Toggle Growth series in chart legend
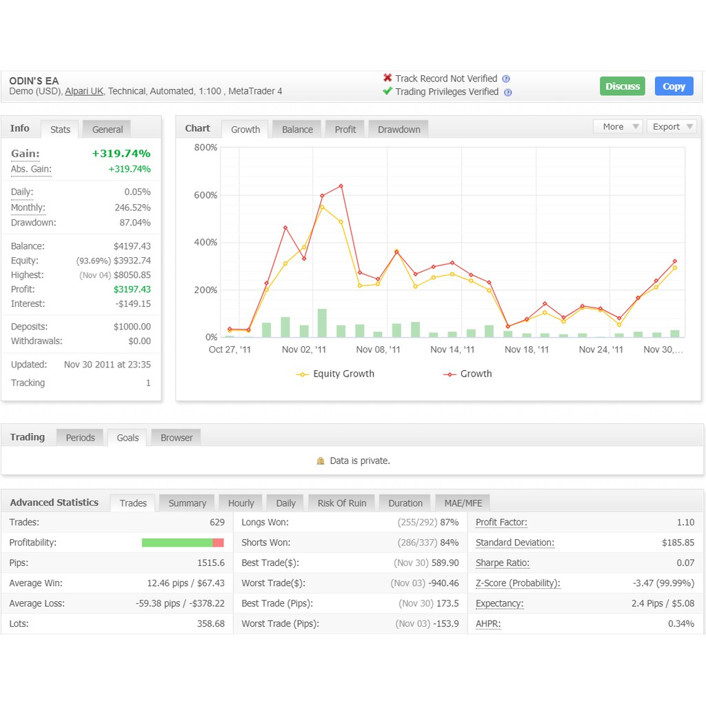The width and height of the screenshot is (706, 706). coord(467,374)
